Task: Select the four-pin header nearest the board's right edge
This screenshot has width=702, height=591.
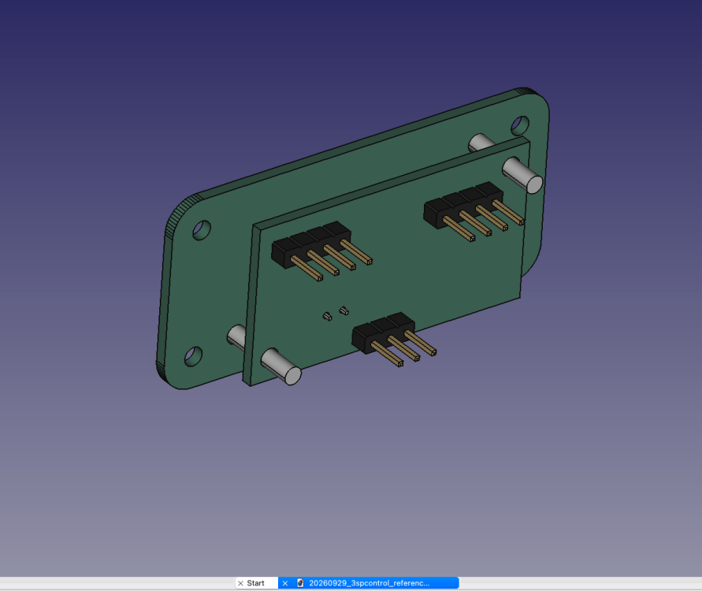Action: (474, 211)
